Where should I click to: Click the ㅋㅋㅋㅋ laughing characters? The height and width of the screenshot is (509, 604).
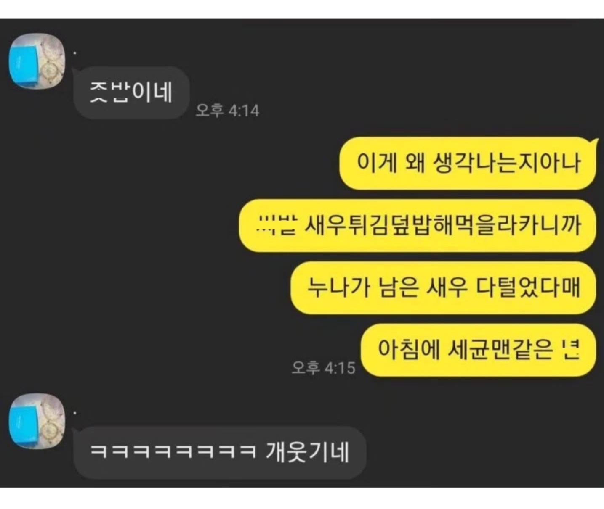tap(173, 453)
